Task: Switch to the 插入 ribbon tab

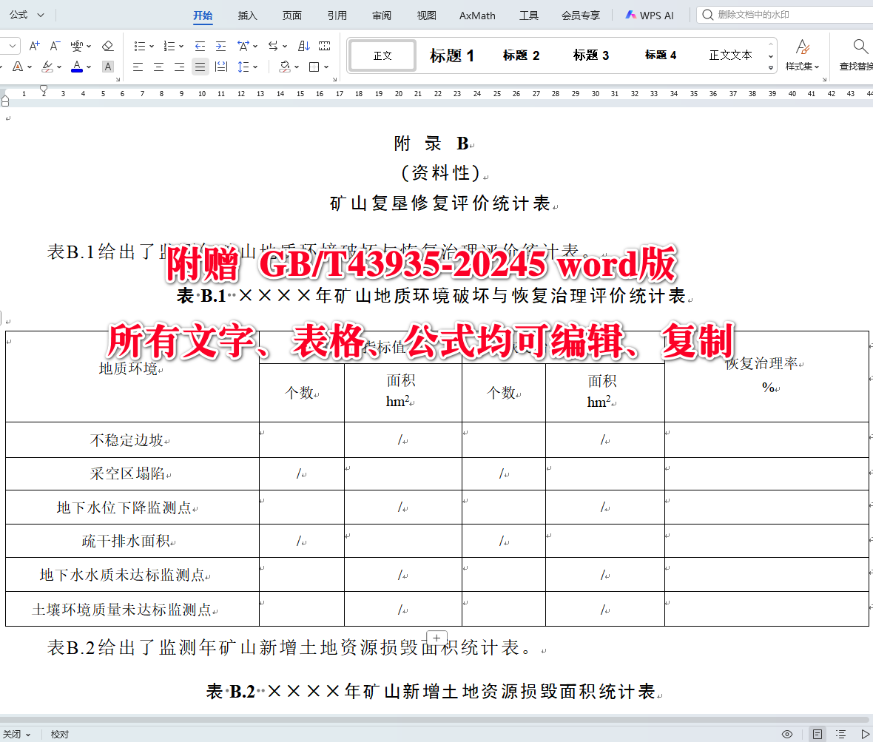Action: (x=247, y=15)
